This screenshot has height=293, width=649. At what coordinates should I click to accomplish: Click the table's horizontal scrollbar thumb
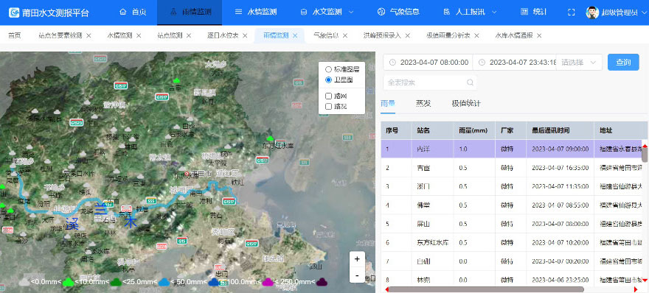tap(486, 289)
